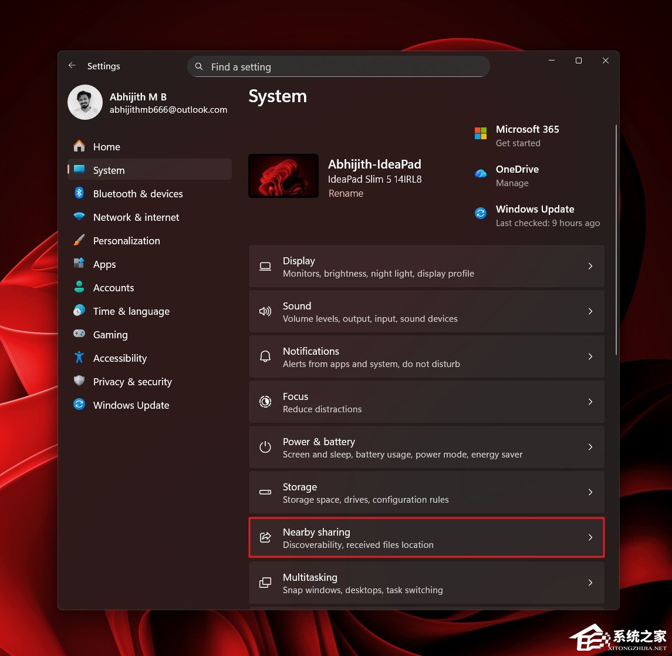
Task: Click the System monitor icon in sidebar
Action: pos(79,169)
